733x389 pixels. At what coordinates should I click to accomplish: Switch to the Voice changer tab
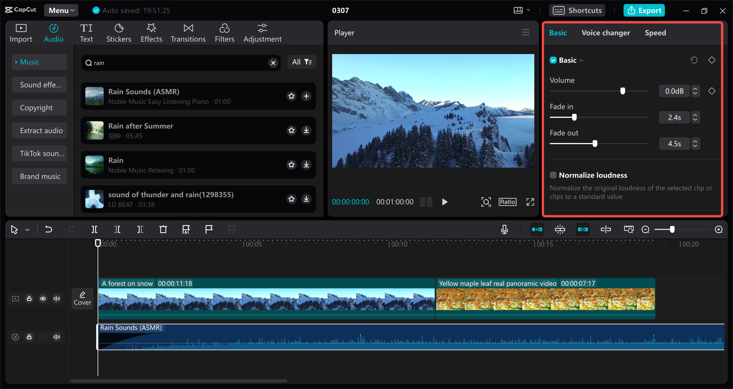coord(606,33)
